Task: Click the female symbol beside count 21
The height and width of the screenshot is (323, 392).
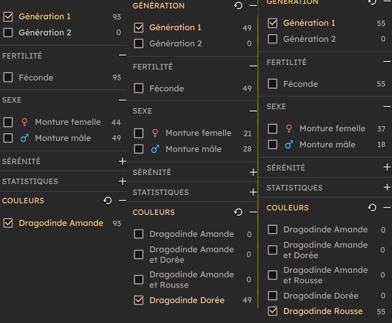Action: tap(155, 133)
